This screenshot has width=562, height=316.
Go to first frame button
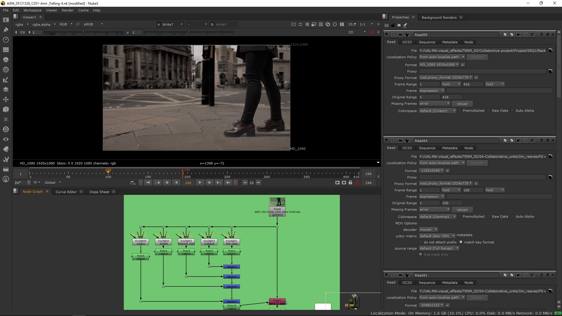[x=148, y=183]
